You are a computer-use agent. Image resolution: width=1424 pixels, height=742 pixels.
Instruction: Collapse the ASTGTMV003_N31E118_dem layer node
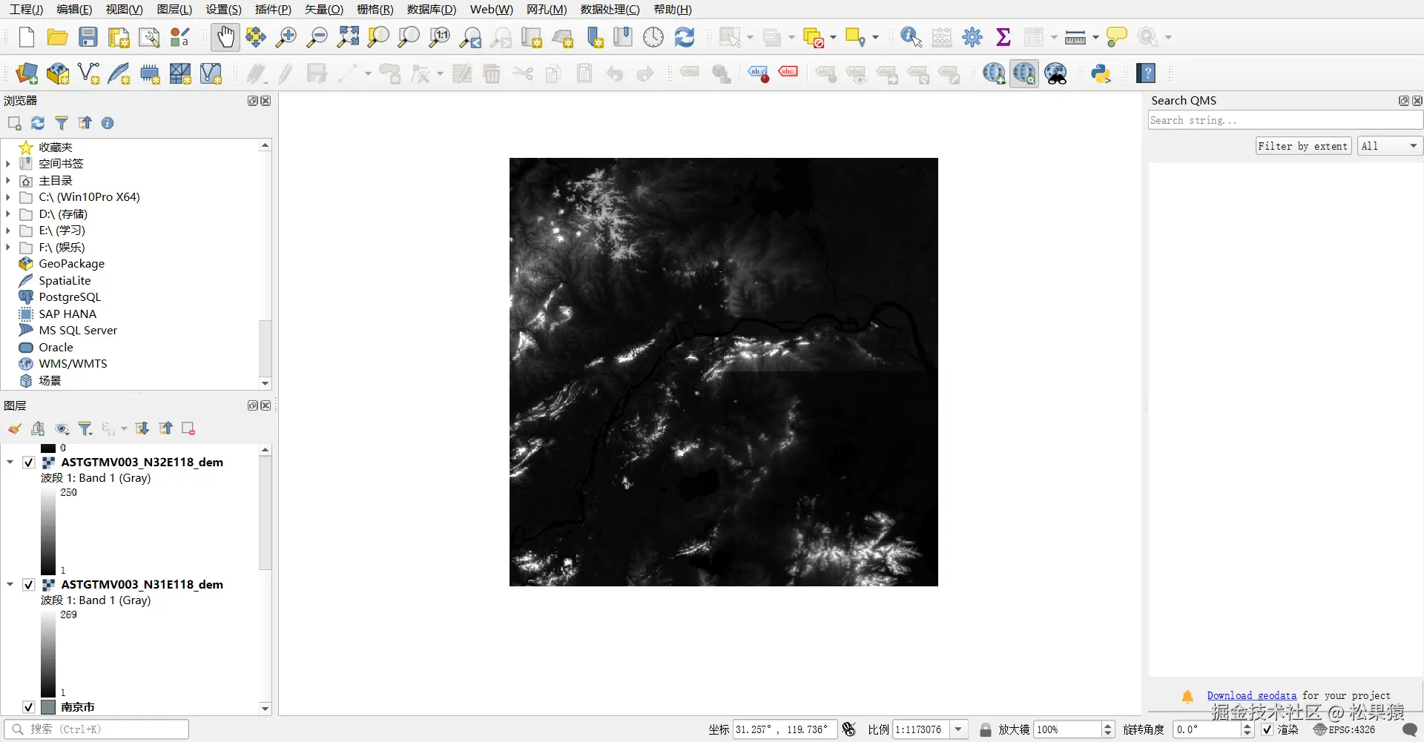(10, 584)
